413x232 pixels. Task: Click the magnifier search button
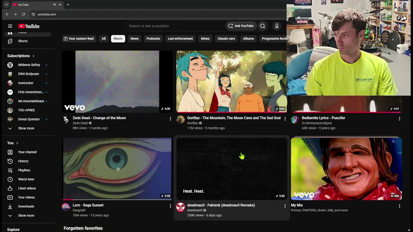[x=263, y=26]
